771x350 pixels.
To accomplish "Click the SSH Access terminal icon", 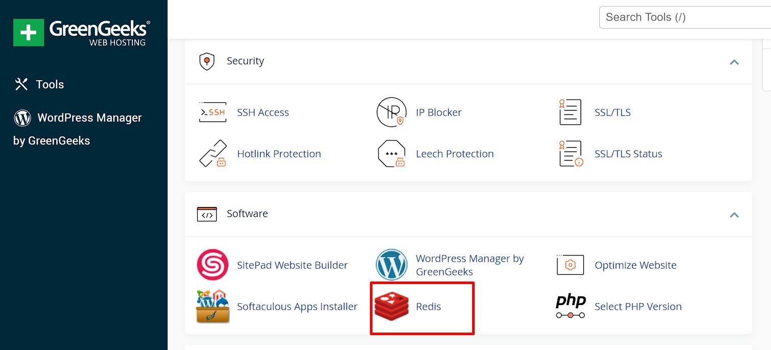I will point(213,112).
